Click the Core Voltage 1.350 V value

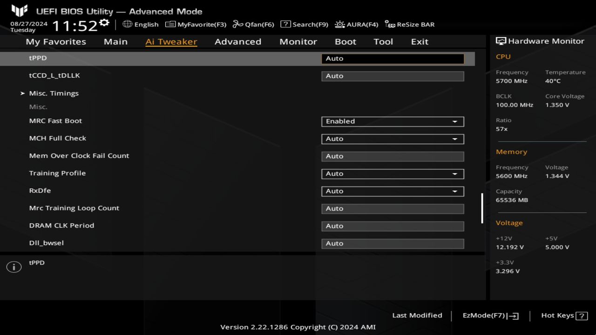point(557,105)
